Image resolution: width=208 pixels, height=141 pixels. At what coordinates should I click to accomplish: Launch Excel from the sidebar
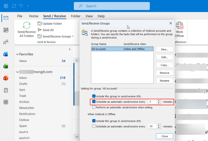tap(6, 66)
